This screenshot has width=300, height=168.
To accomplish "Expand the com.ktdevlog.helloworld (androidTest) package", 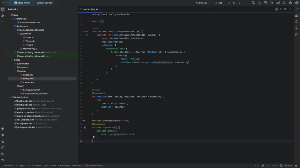I will (15, 52).
